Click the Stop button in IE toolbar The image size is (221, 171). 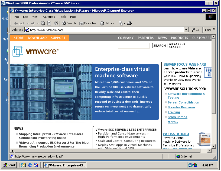(43, 23)
